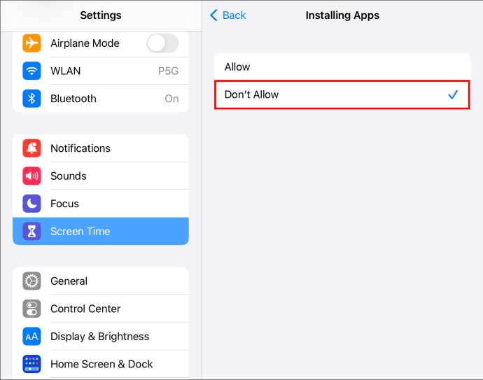483x380 pixels.
Task: Tap the Back chevron arrow
Action: click(214, 15)
